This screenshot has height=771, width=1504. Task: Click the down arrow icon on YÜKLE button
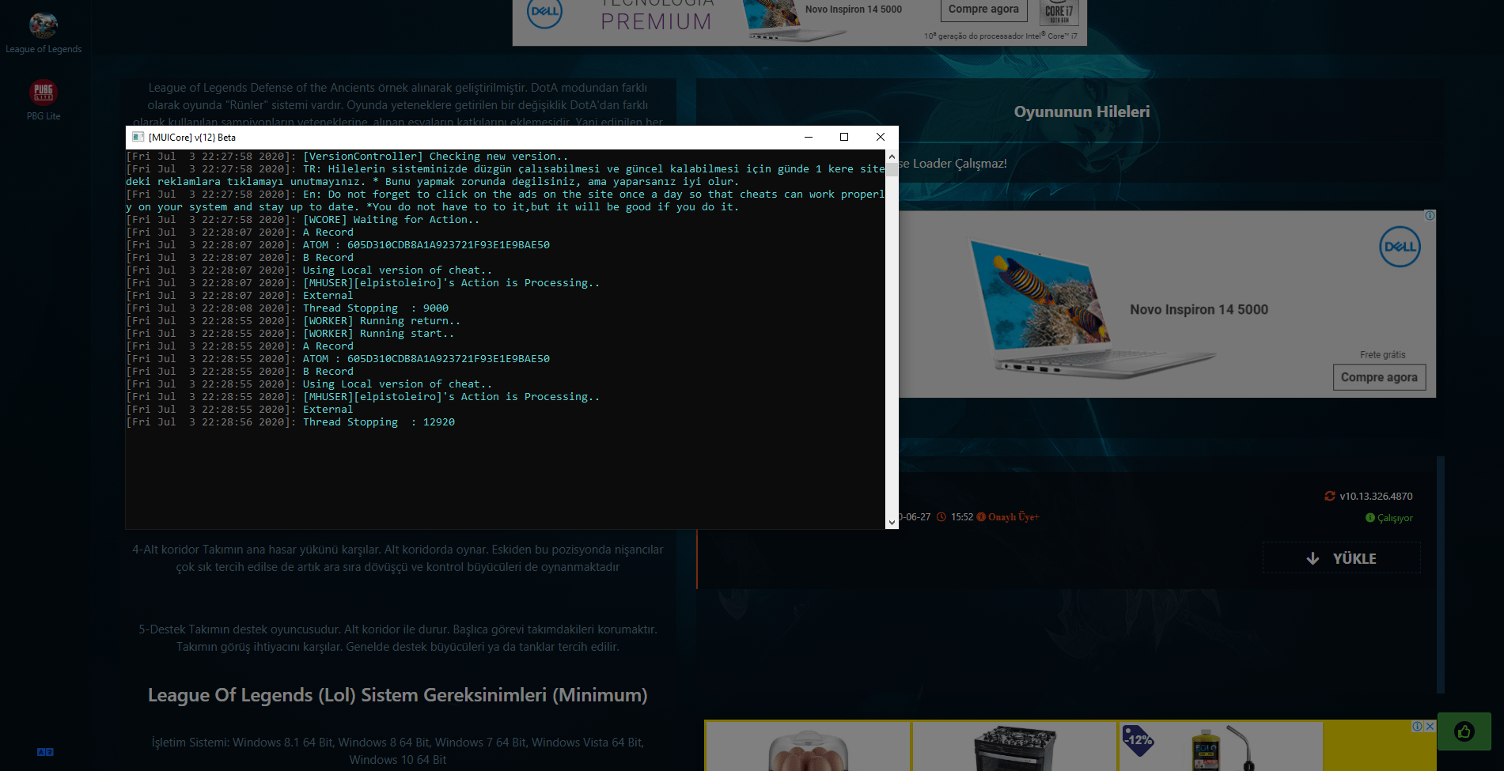(x=1313, y=558)
